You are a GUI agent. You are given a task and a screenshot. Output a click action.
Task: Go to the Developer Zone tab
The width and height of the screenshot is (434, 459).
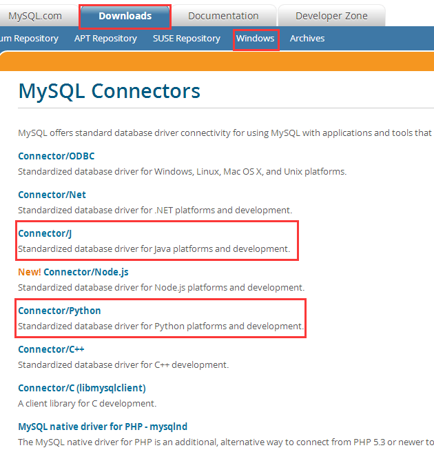click(x=331, y=16)
